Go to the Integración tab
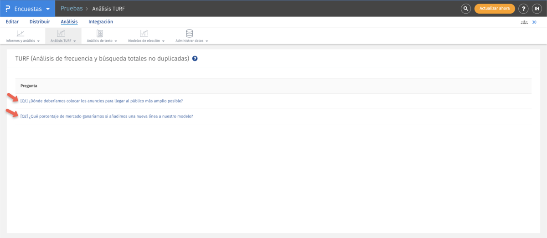The width and height of the screenshot is (547, 238). [101, 22]
